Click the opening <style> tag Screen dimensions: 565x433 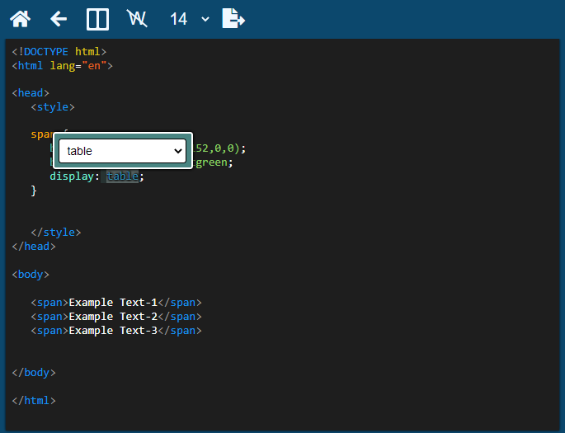click(x=53, y=107)
